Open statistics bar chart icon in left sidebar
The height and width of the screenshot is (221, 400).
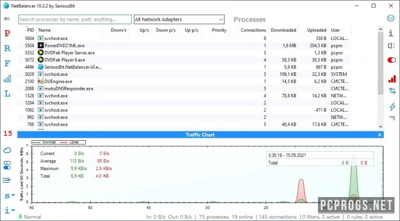point(7,78)
